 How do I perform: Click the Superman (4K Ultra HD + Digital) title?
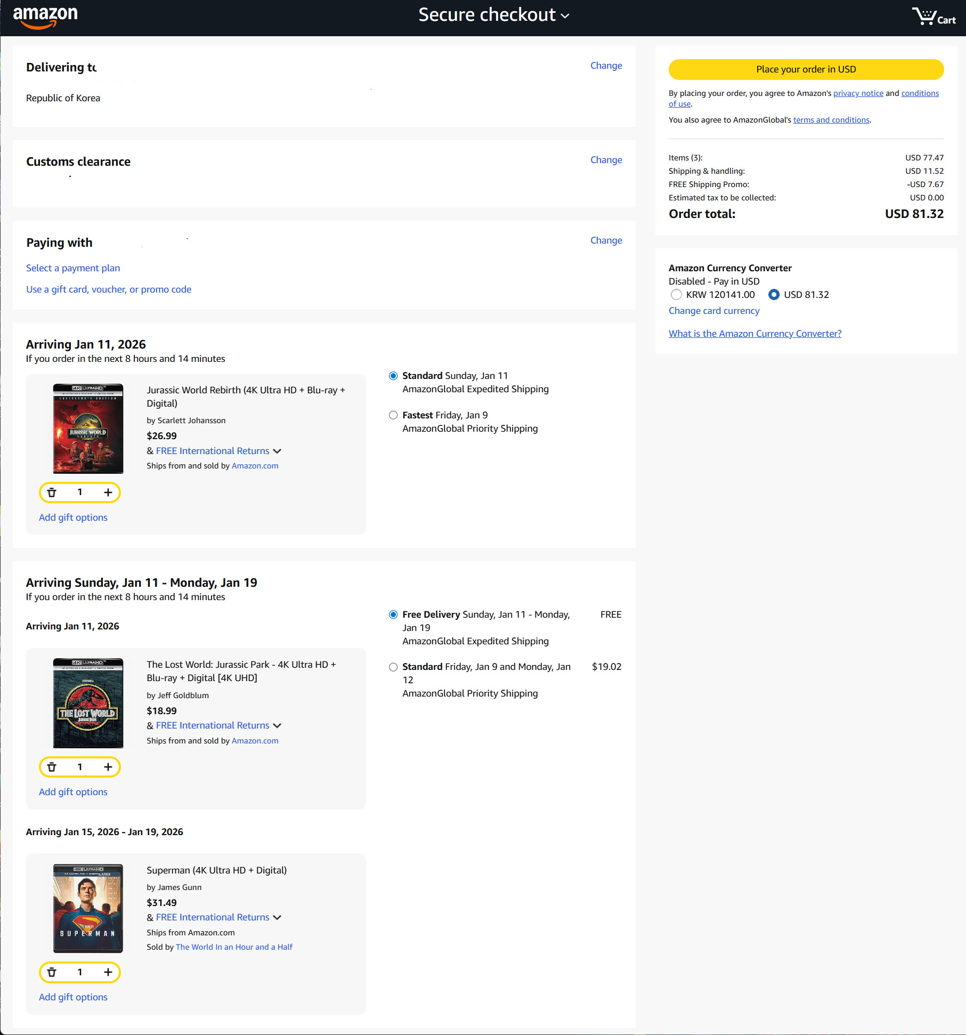click(x=216, y=870)
